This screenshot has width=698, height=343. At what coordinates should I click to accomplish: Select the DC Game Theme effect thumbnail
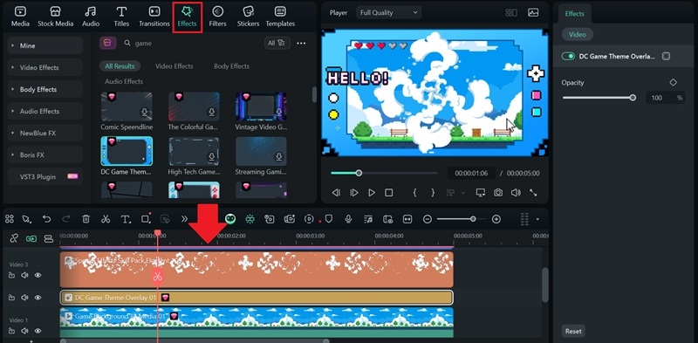[x=127, y=151]
